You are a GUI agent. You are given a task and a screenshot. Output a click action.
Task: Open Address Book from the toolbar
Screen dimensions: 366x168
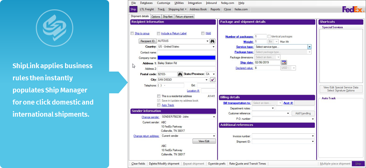[198, 9]
